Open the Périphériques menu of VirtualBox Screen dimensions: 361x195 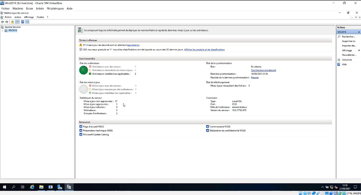55,8
